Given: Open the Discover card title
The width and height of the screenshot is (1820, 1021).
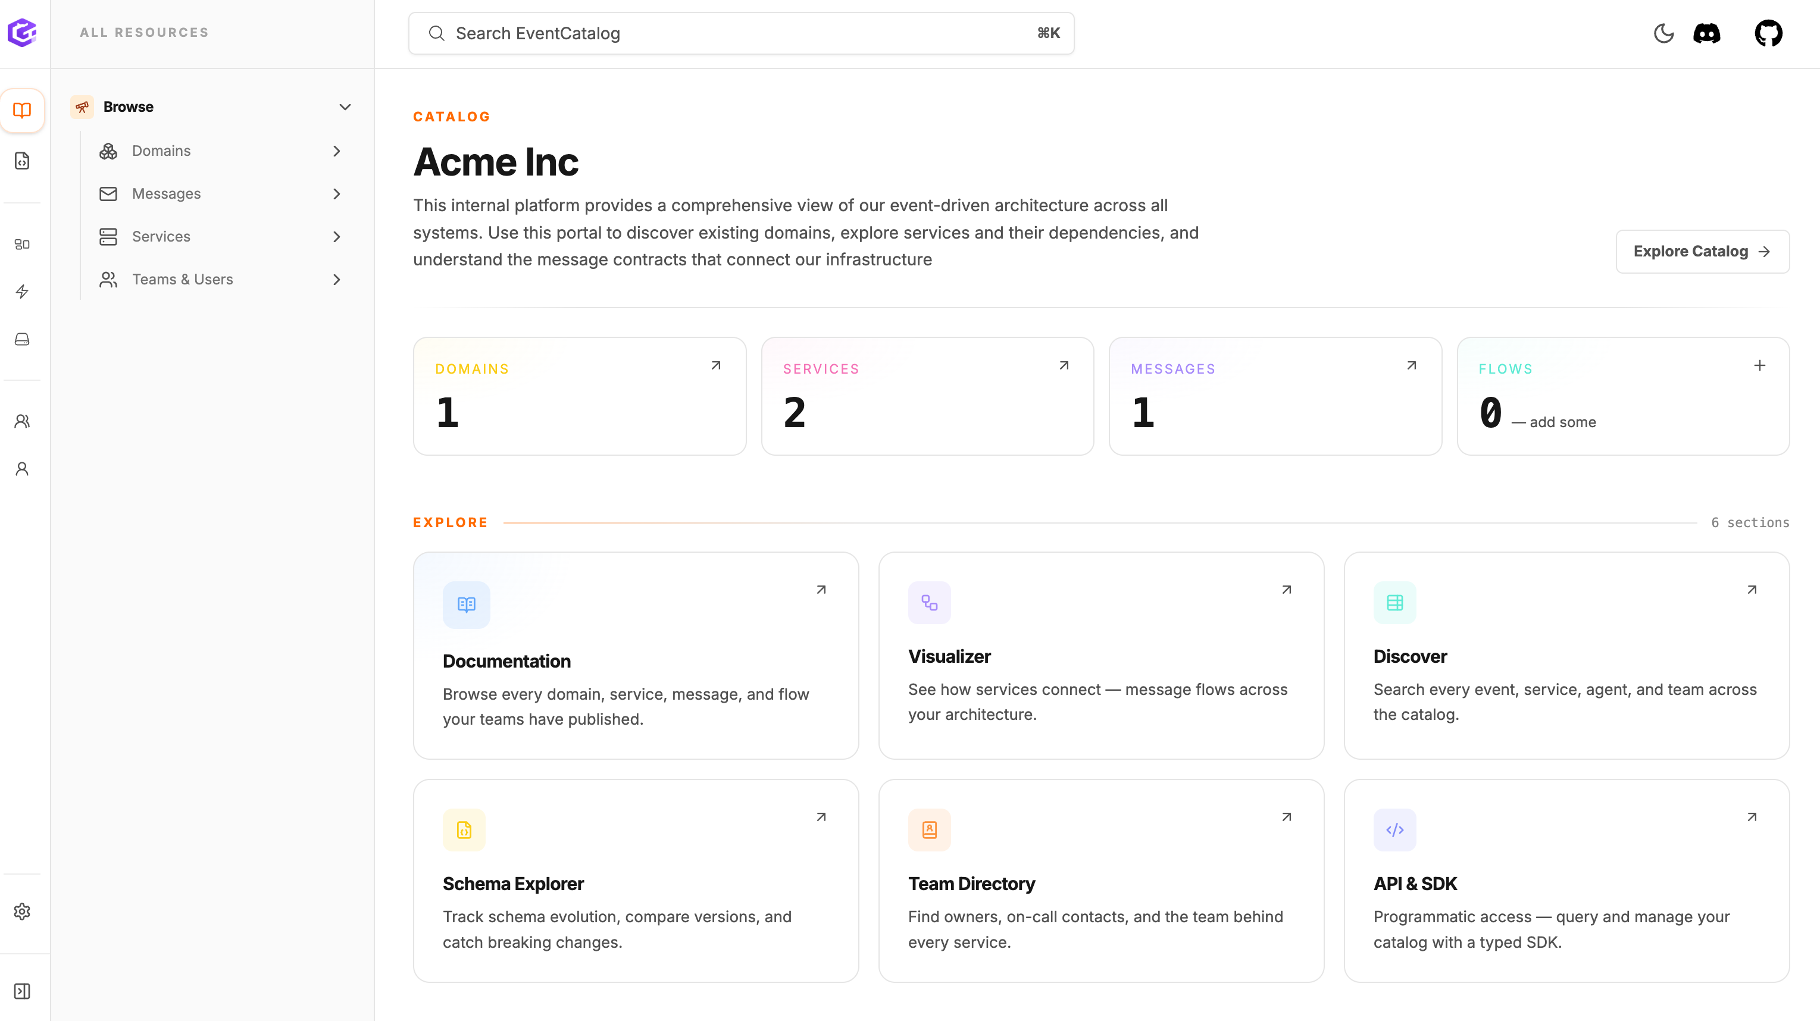Looking at the screenshot, I should click(1410, 657).
